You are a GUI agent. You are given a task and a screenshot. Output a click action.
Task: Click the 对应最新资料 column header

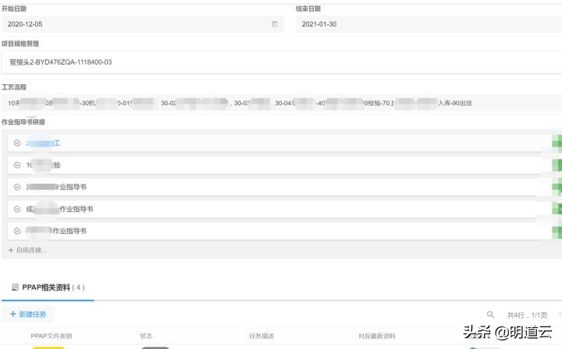(377, 336)
